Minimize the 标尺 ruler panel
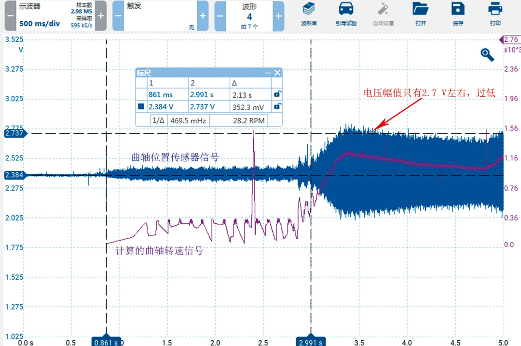 (x=268, y=73)
